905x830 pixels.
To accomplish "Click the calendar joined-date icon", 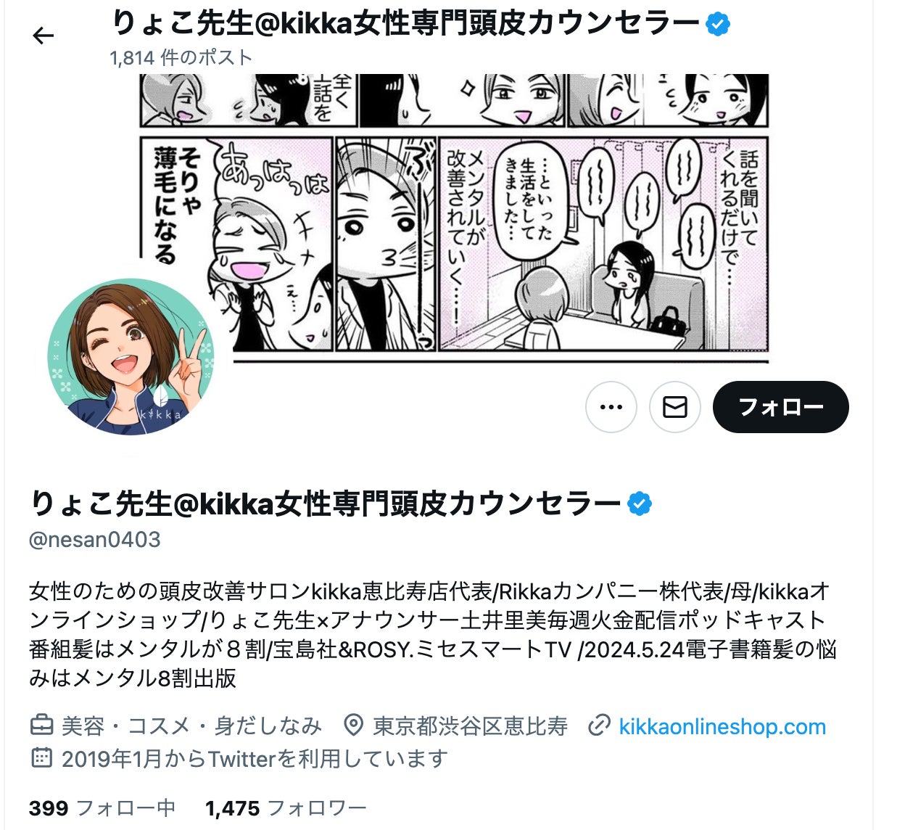I will (x=41, y=757).
